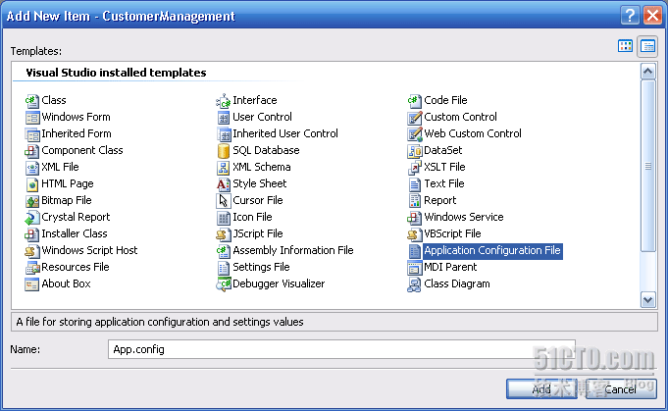Select the DataSet template icon
Image resolution: width=668 pixels, height=411 pixels.
(x=415, y=151)
